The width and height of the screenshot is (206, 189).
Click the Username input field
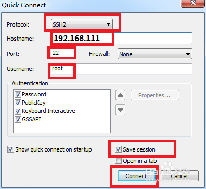pos(121,69)
